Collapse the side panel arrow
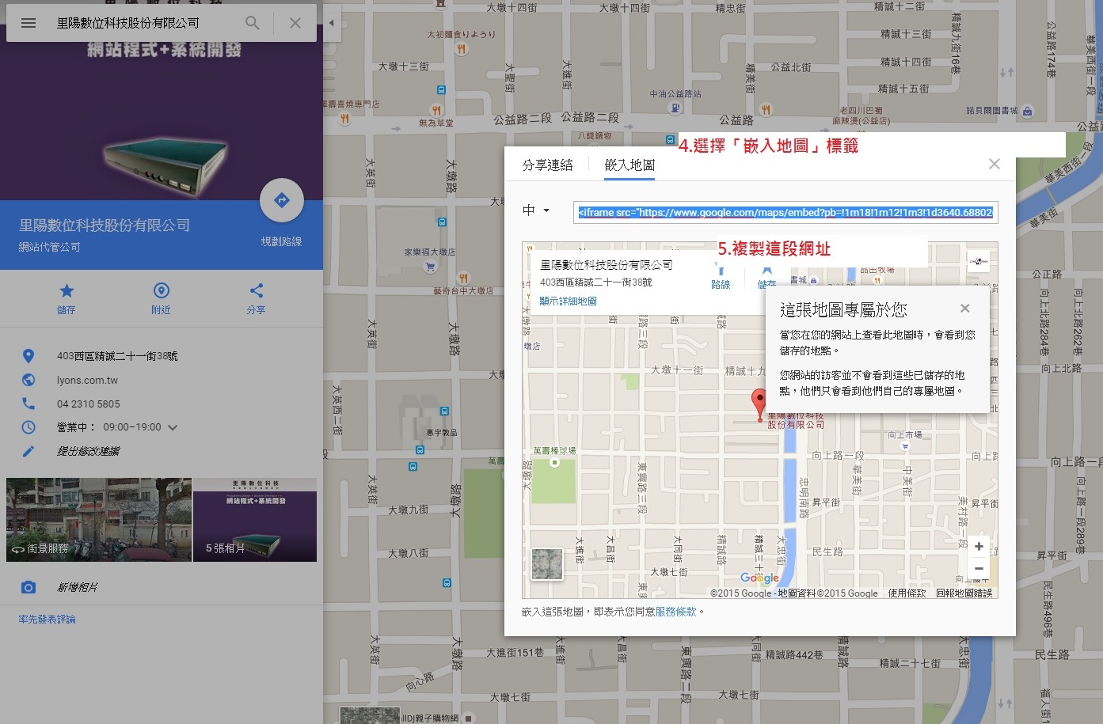1103x724 pixels. [x=331, y=23]
